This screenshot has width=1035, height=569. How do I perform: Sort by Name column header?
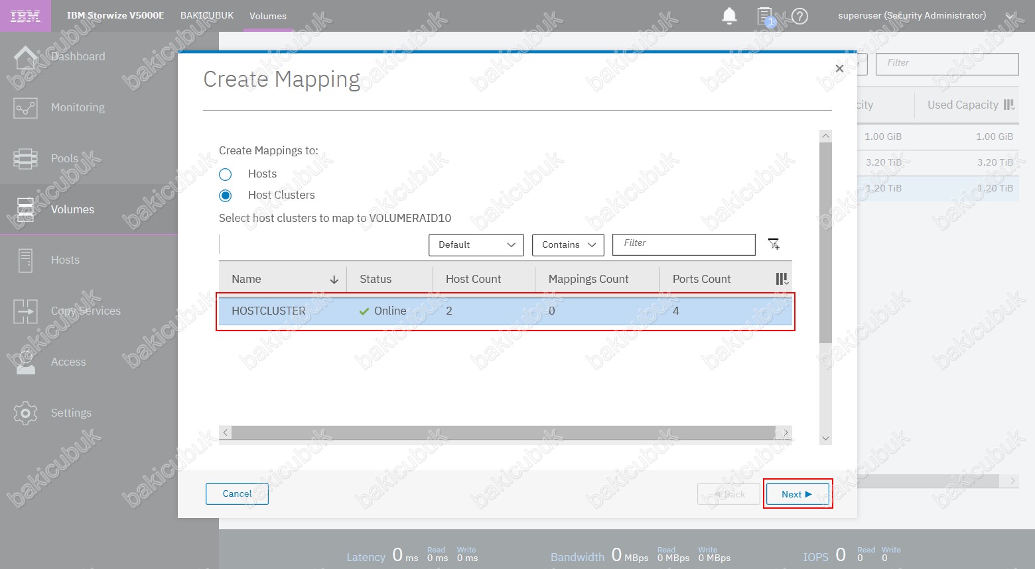click(246, 279)
